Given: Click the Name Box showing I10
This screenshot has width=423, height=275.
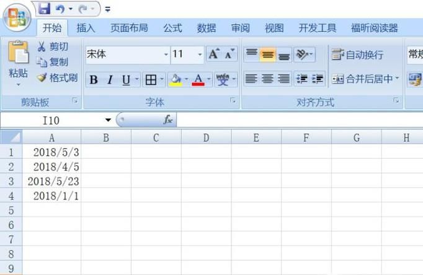Looking at the screenshot, I should tap(51, 120).
